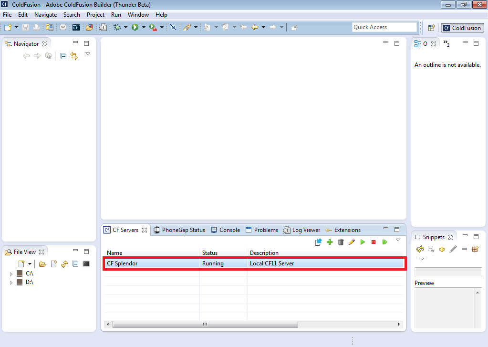Image resolution: width=488 pixels, height=347 pixels.
Task: Open the CF Servers view menu
Action: [x=398, y=241]
